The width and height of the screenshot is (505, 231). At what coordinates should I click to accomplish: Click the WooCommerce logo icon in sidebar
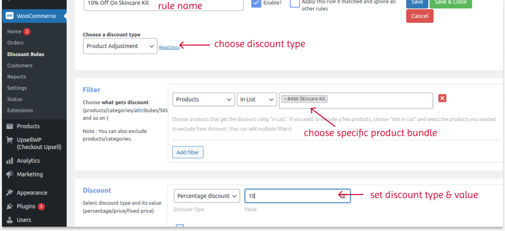(x=10, y=16)
